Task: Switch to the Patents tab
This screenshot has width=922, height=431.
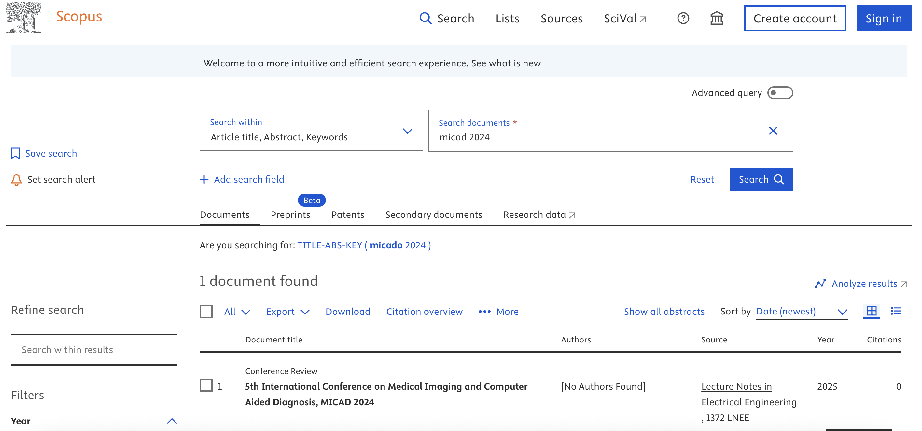Action: tap(347, 215)
